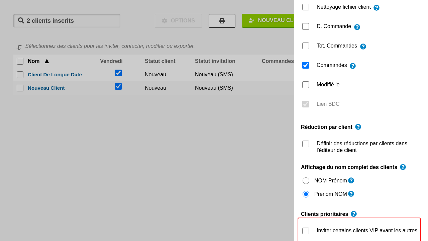Click help icon next to Tot. Commandes
The height and width of the screenshot is (241, 428).
[x=363, y=47]
